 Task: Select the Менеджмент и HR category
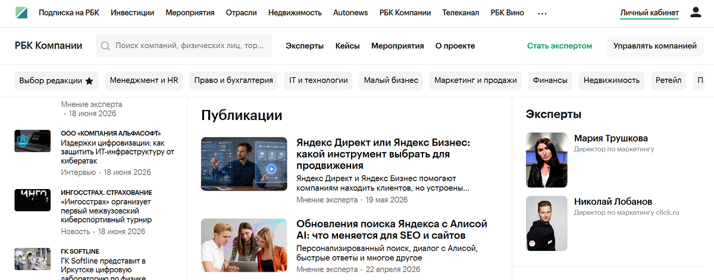pos(144,81)
